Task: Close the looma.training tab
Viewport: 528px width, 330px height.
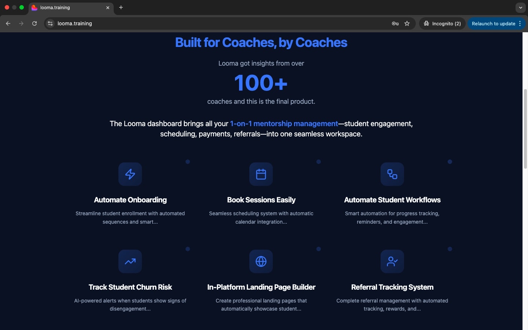Action: point(108,7)
